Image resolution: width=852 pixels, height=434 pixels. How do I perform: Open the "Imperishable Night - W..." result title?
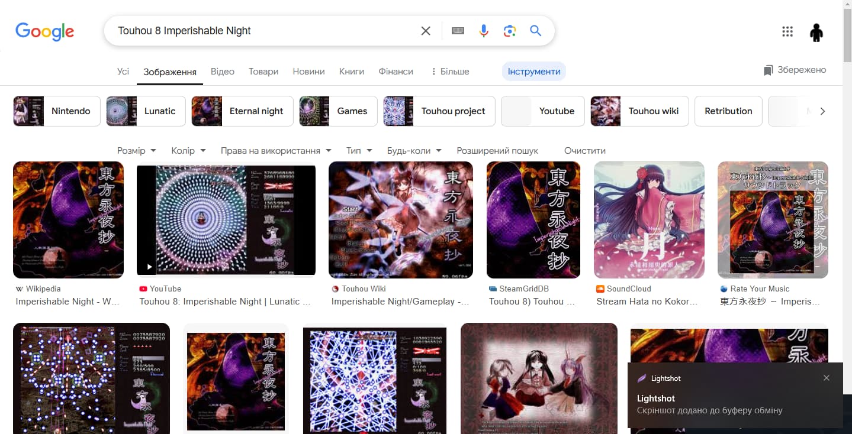67,302
